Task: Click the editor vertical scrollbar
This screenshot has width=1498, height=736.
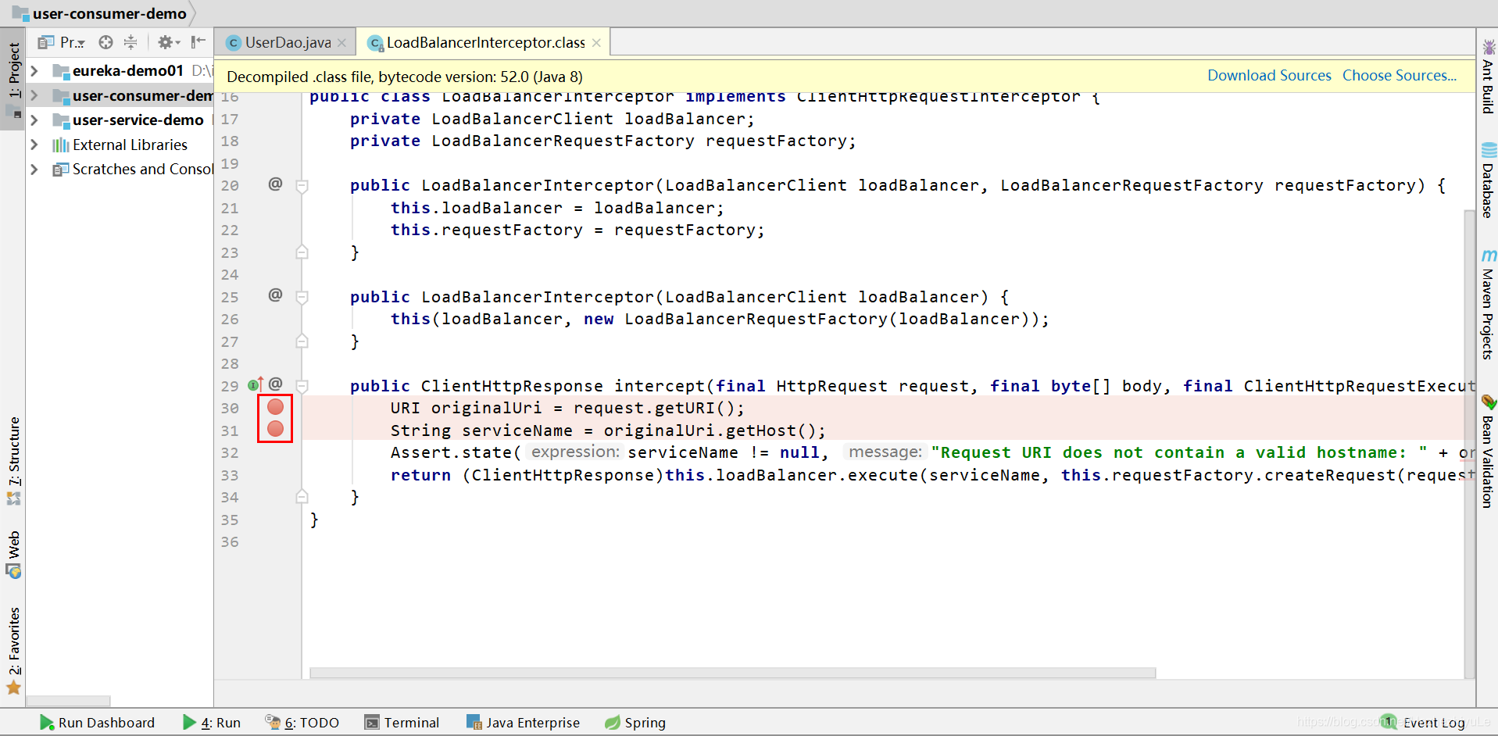Action: pyautogui.click(x=1469, y=444)
